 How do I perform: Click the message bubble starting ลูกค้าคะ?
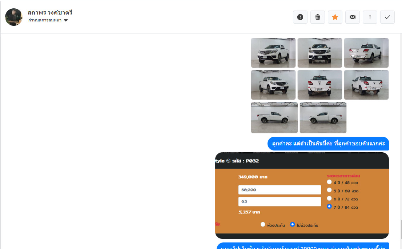coord(329,144)
